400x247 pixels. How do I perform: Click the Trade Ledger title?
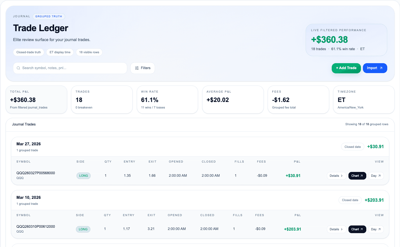click(41, 28)
